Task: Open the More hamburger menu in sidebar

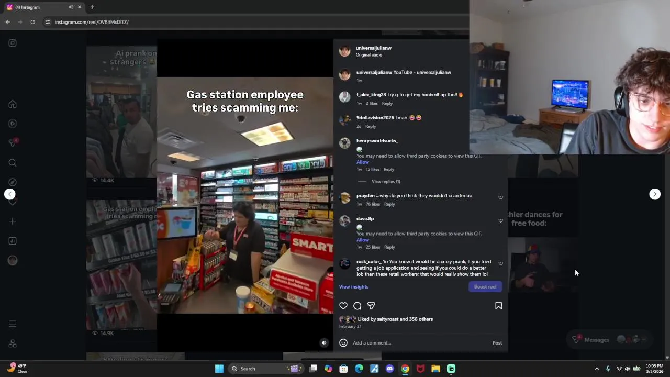Action: pyautogui.click(x=13, y=324)
